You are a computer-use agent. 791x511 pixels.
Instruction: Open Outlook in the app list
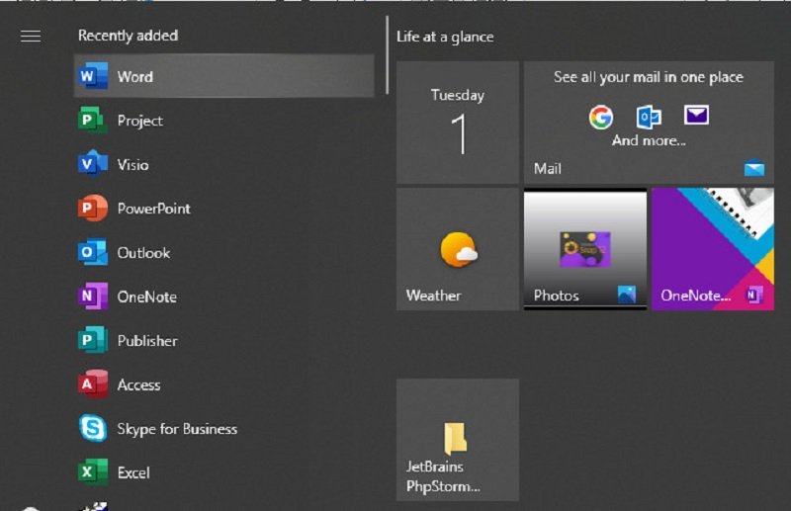tap(143, 253)
